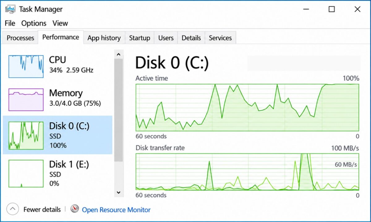Close the Task Manager window
Image resolution: width=371 pixels, height=222 pixels.
coord(357,9)
